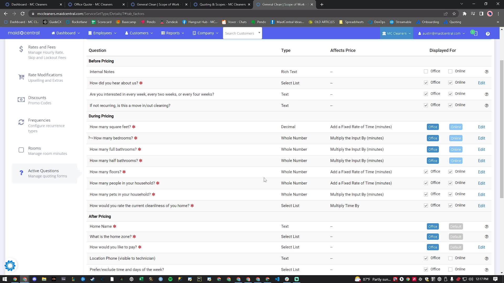The width and height of the screenshot is (504, 283).
Task: Click the maidcentral logo
Action: (23, 33)
